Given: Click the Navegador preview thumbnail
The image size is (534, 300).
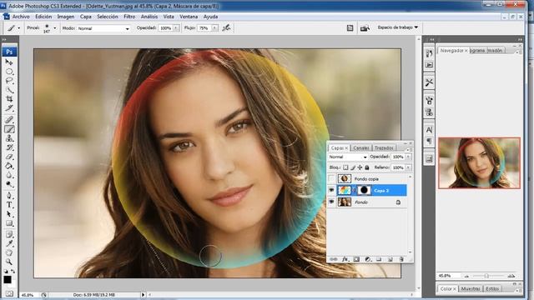Looking at the screenshot, I should pos(479,163).
